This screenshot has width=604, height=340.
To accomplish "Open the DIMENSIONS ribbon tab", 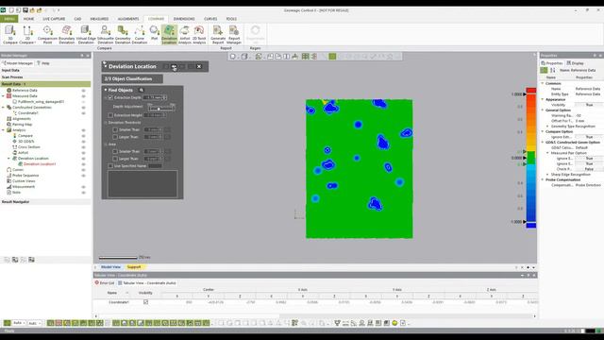I will [184, 19].
